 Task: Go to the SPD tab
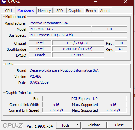60,11
